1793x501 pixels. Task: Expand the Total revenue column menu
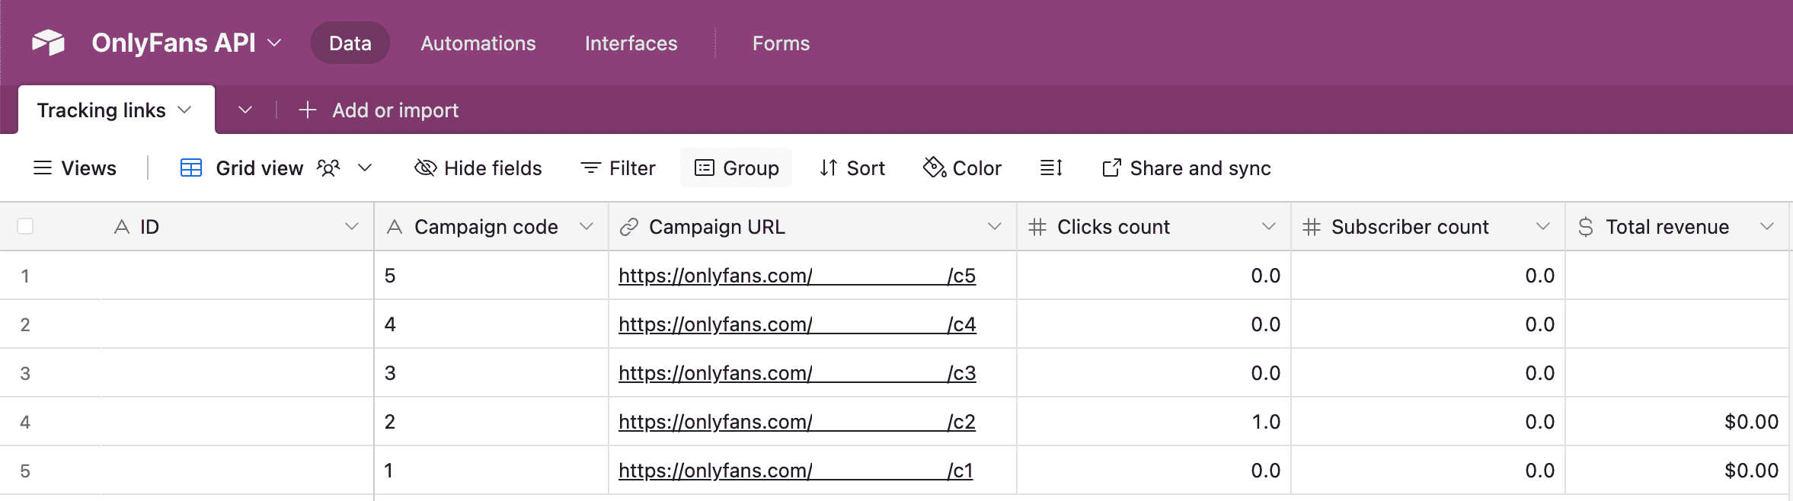[1767, 226]
